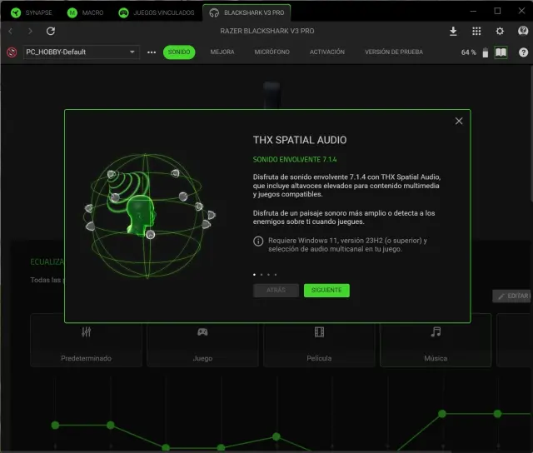The image size is (533, 453).
Task: Click the red profile avatar icon
Action: coord(12,52)
